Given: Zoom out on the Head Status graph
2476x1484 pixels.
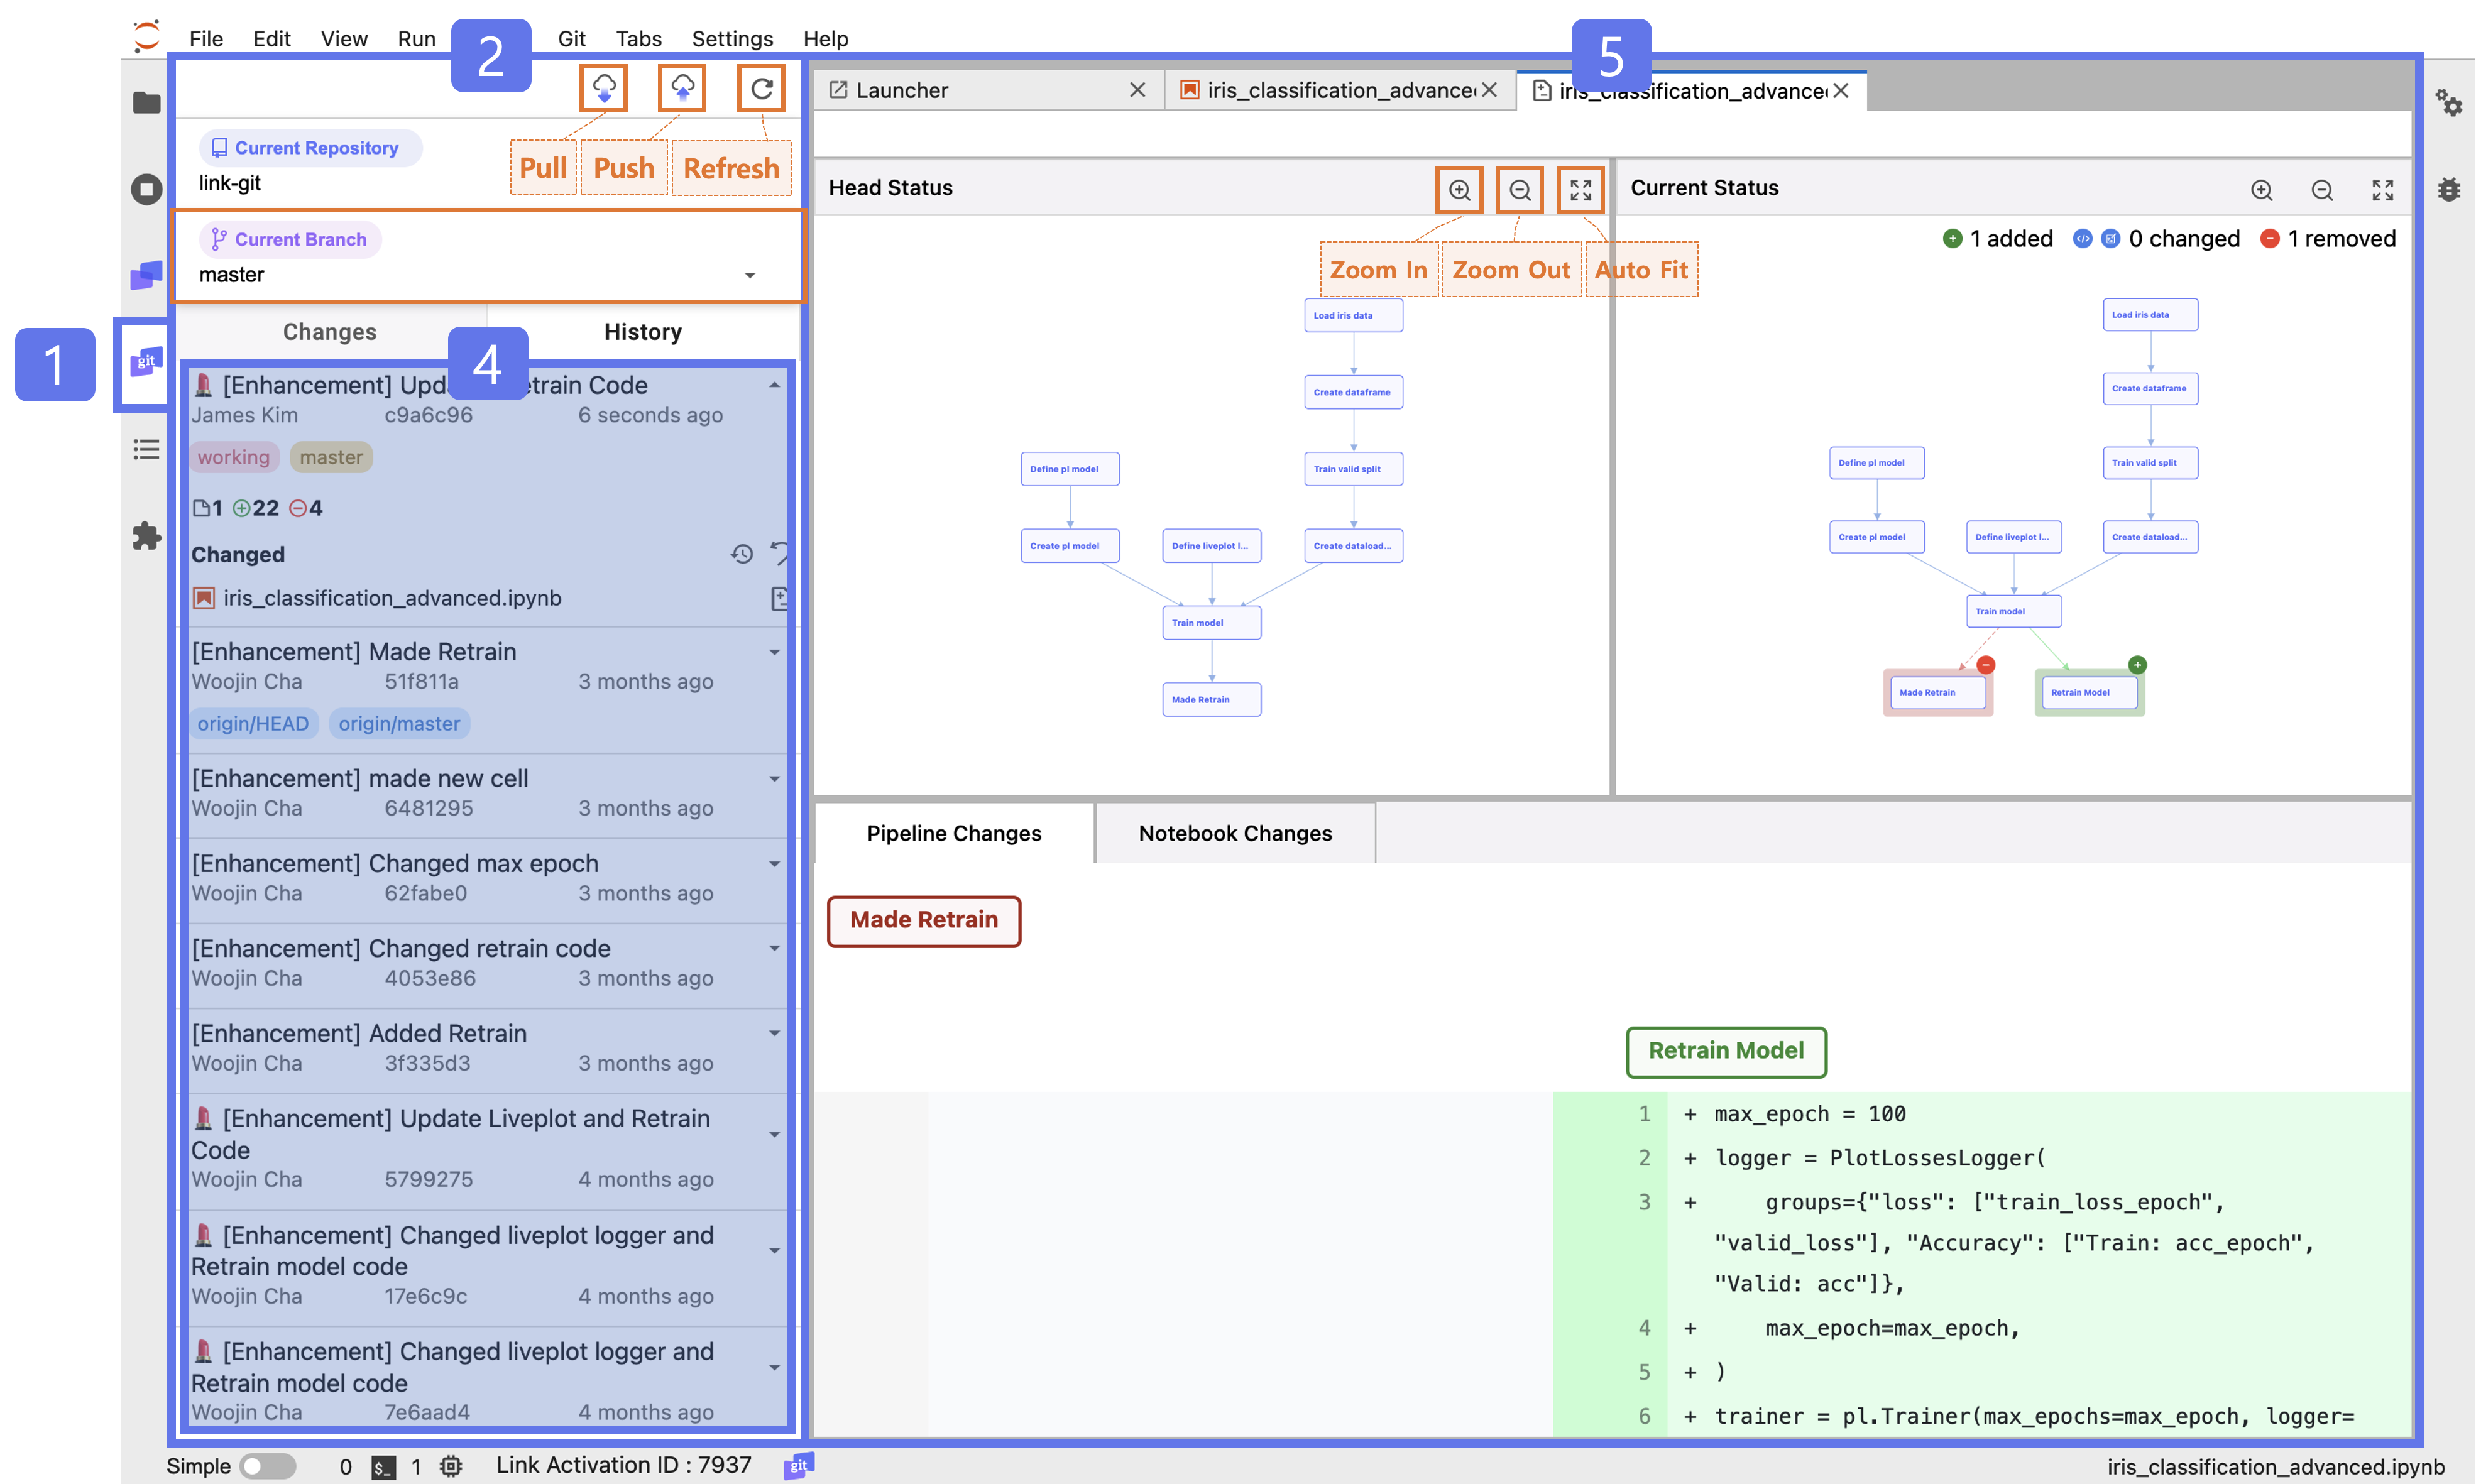Looking at the screenshot, I should pyautogui.click(x=1519, y=190).
